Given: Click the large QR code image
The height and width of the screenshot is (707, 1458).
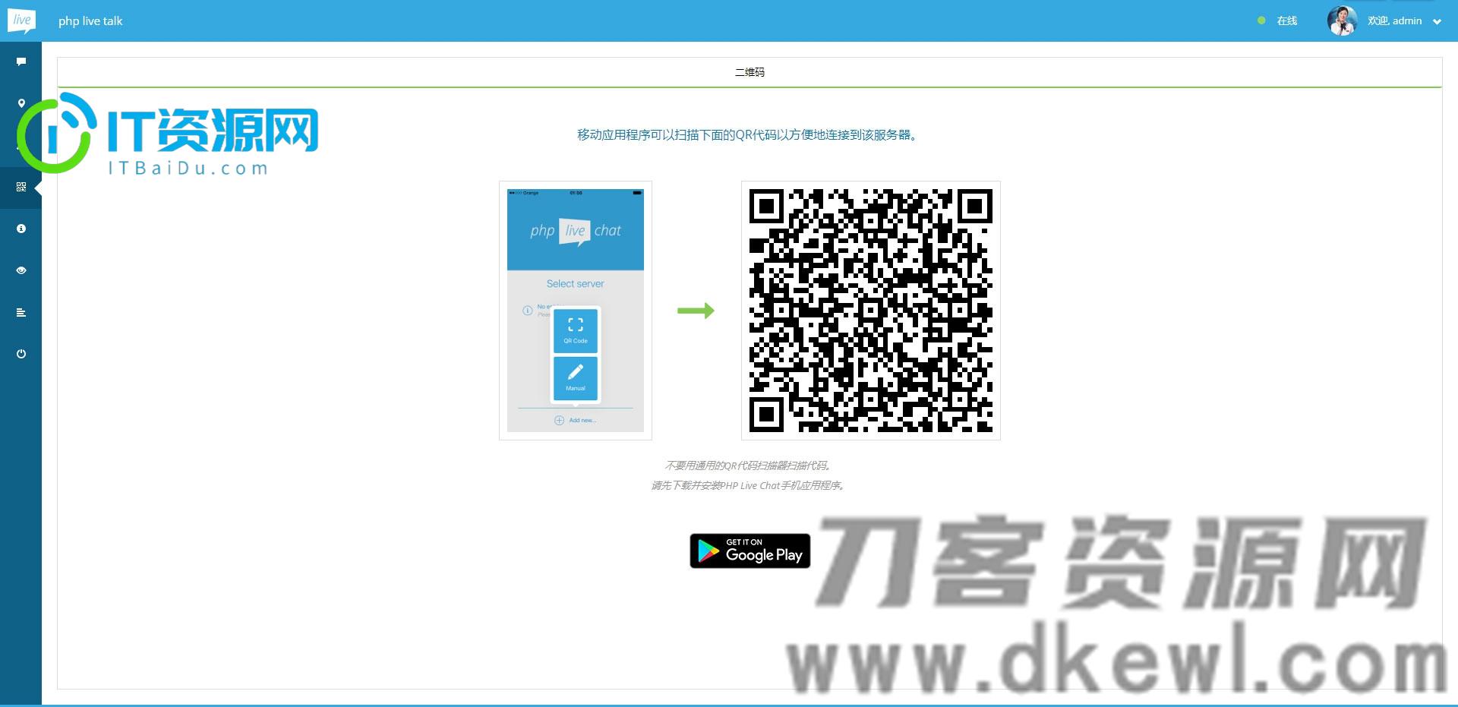Looking at the screenshot, I should click(x=870, y=311).
